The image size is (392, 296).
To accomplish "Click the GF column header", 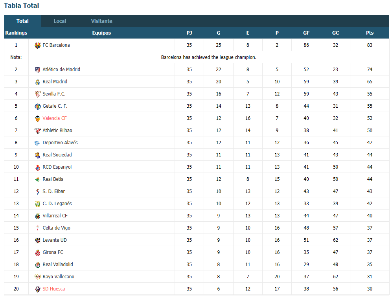I will point(306,33).
